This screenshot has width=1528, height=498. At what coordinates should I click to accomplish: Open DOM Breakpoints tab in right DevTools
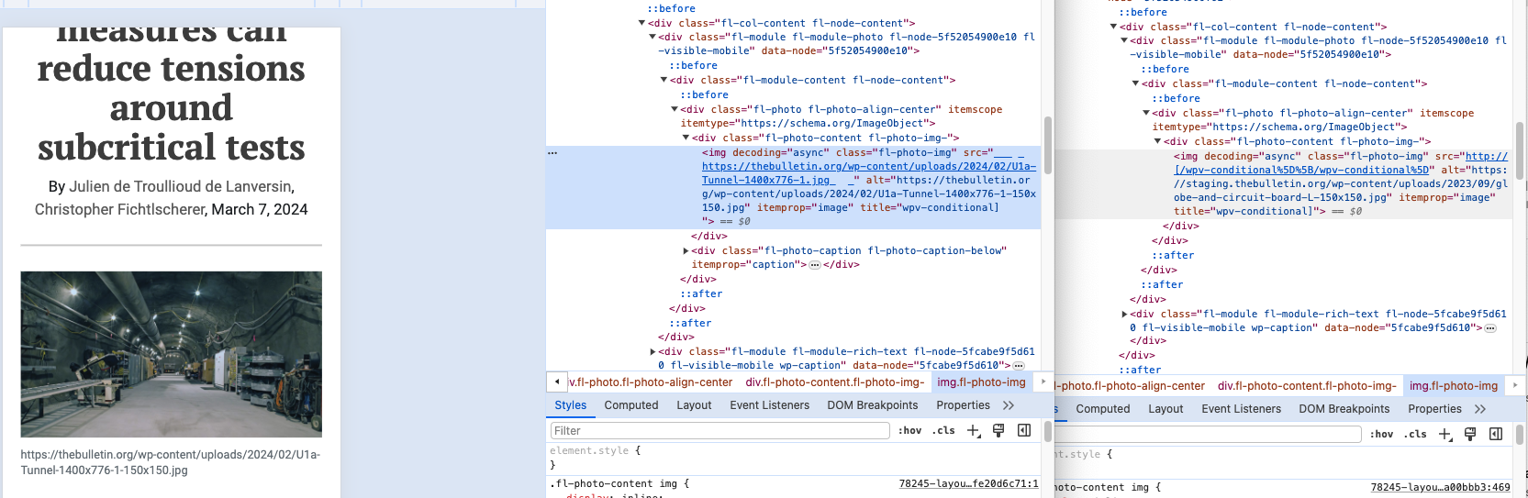tap(1344, 409)
